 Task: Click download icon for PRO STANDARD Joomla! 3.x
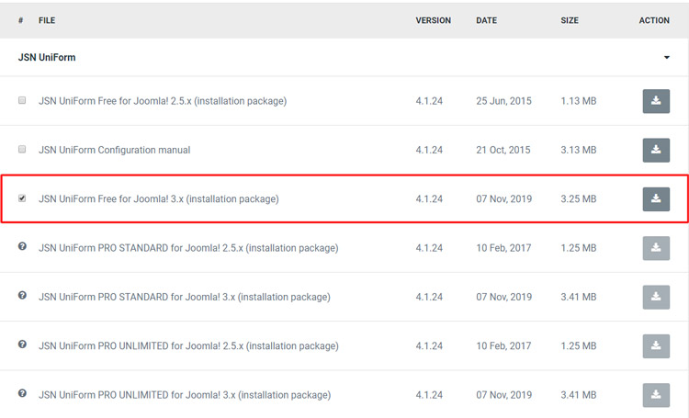click(x=656, y=297)
